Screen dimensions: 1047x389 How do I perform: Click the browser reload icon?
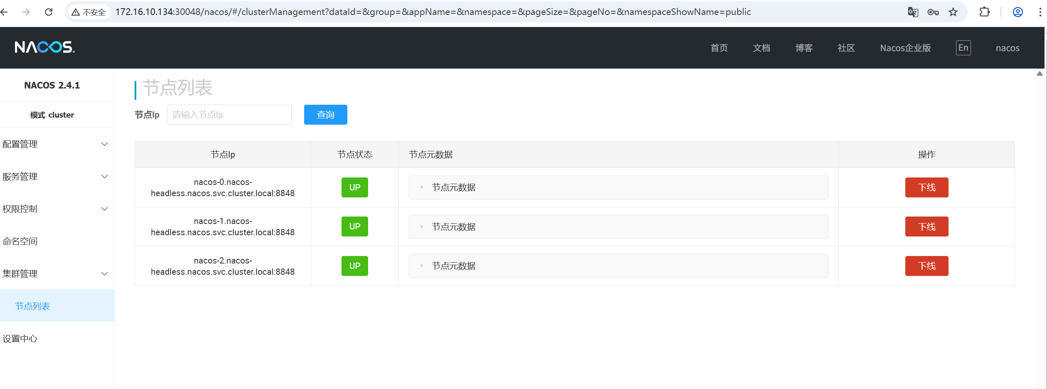click(x=49, y=12)
